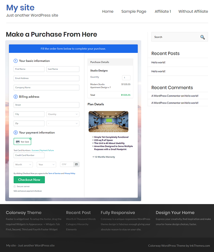Open first Hello world! recent post
Image resolution: width=214 pixels, height=252 pixels.
point(158,62)
